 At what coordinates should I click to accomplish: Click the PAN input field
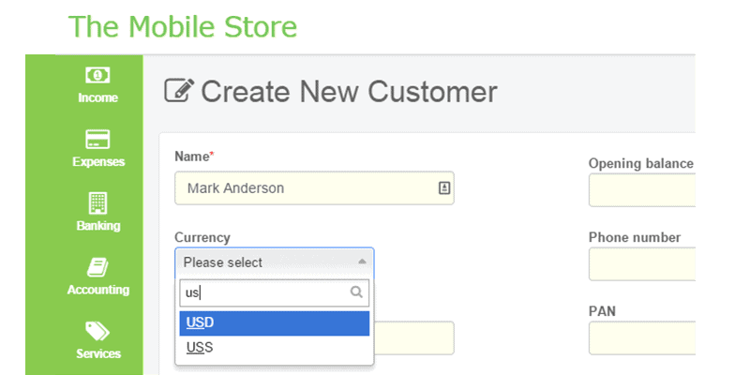pyautogui.click(x=641, y=338)
